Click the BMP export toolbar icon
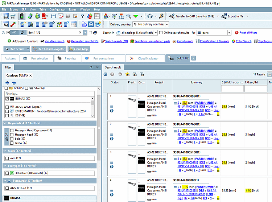272x202 pixels. (x=6, y=16)
